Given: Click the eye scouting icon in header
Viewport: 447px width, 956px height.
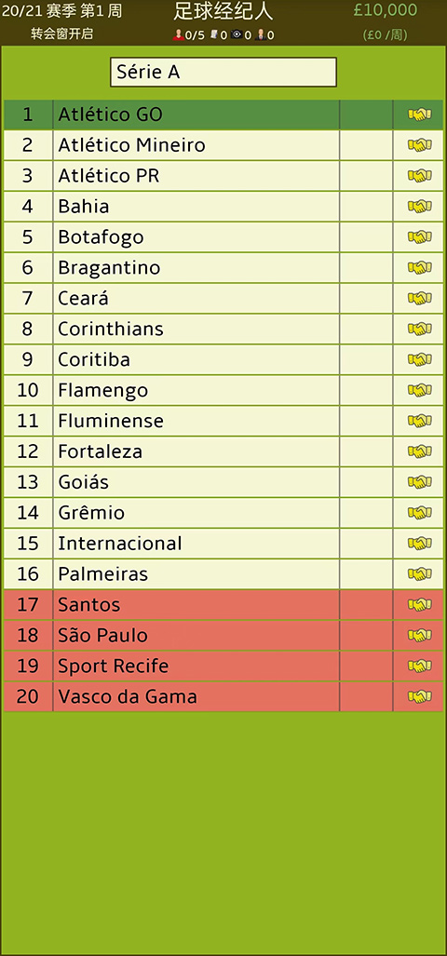Looking at the screenshot, I should 237,35.
